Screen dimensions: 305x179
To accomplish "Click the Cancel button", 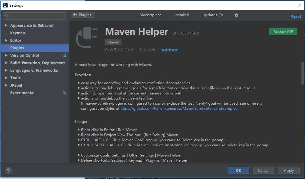I will 263,170.
